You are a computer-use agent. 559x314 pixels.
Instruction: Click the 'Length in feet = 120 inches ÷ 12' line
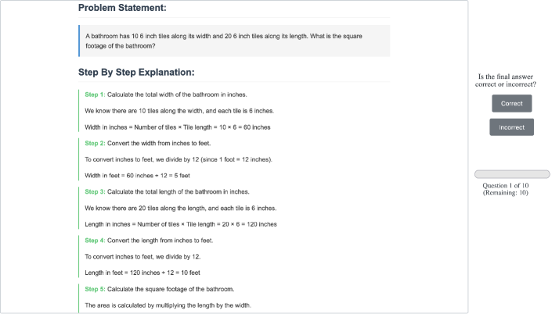click(x=142, y=273)
